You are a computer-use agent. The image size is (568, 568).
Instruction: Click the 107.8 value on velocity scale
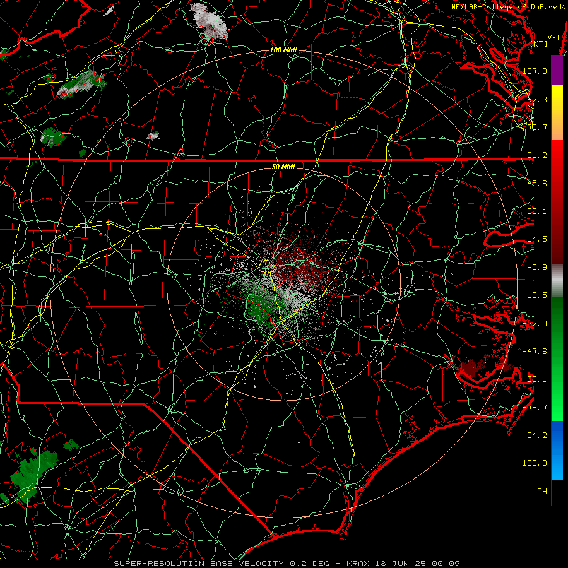pos(535,71)
